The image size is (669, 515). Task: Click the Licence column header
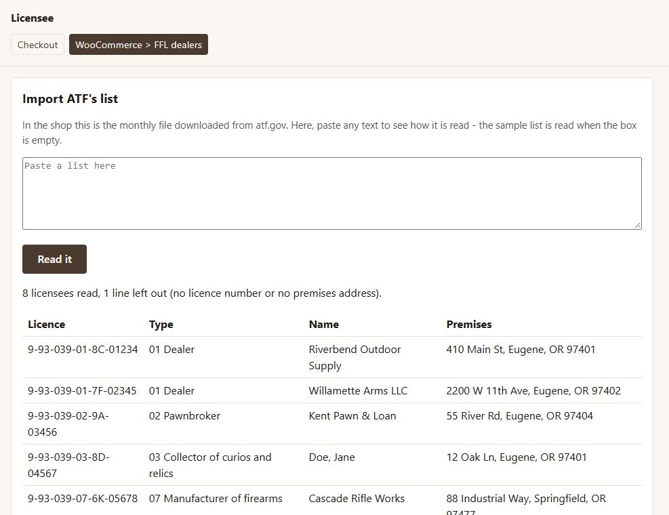tap(47, 325)
